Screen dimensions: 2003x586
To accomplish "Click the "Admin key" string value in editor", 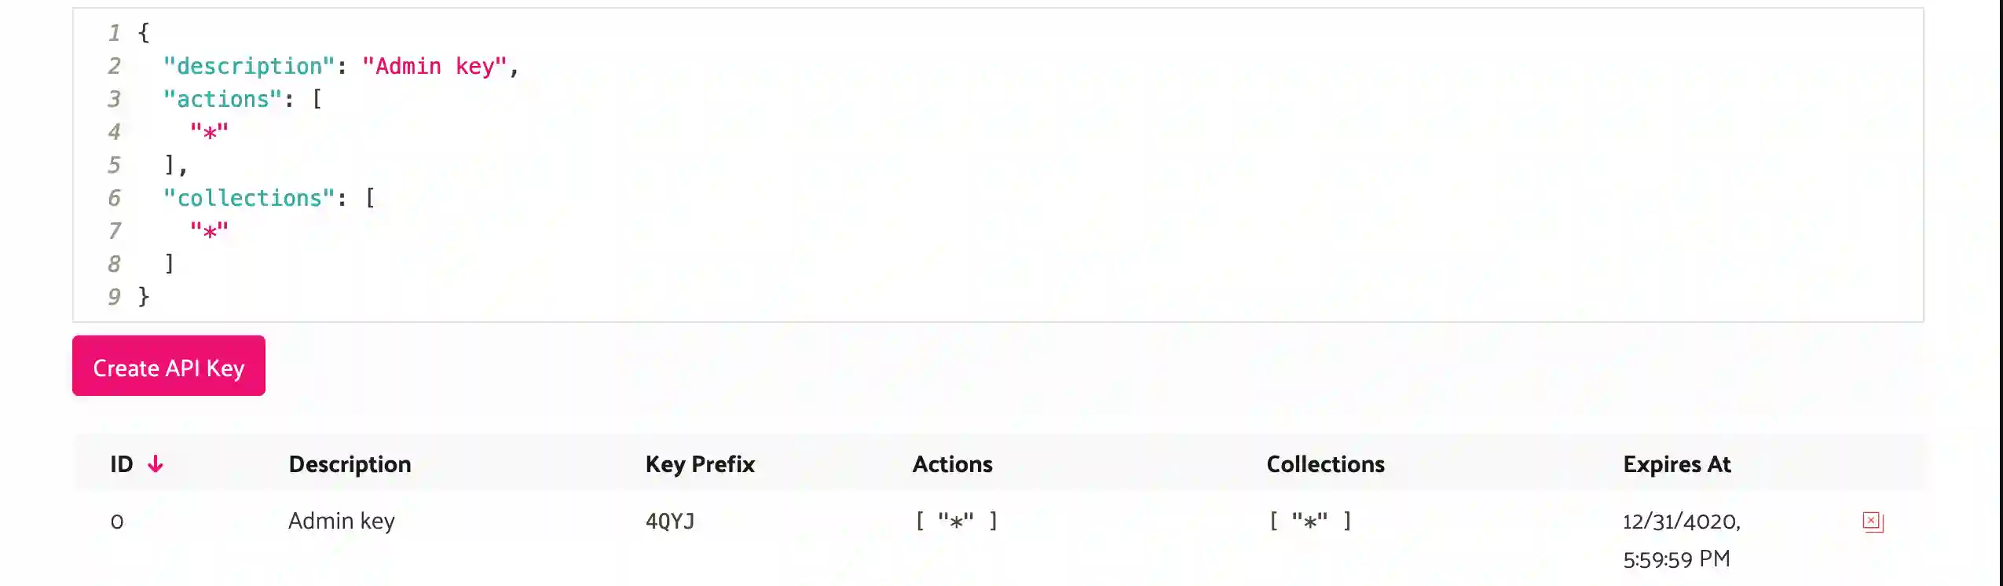I will [434, 66].
